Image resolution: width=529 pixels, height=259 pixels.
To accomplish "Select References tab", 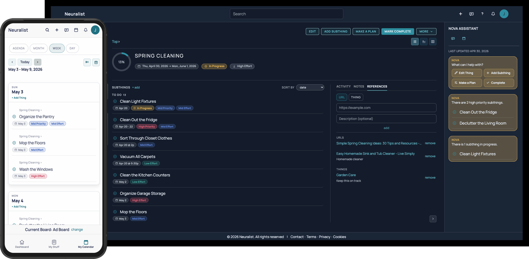I will (377, 86).
